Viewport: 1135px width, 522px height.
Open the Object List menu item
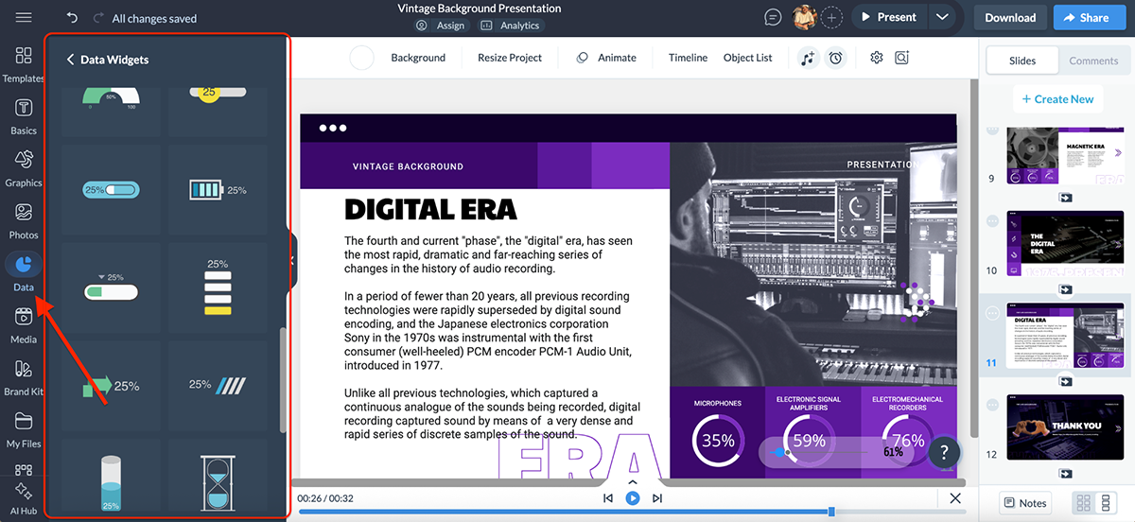747,58
